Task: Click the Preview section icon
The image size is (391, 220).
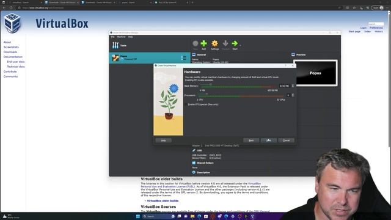Action: click(293, 54)
